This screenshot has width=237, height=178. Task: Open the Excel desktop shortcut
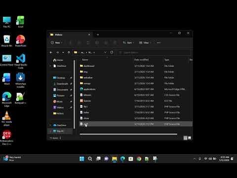21,22
